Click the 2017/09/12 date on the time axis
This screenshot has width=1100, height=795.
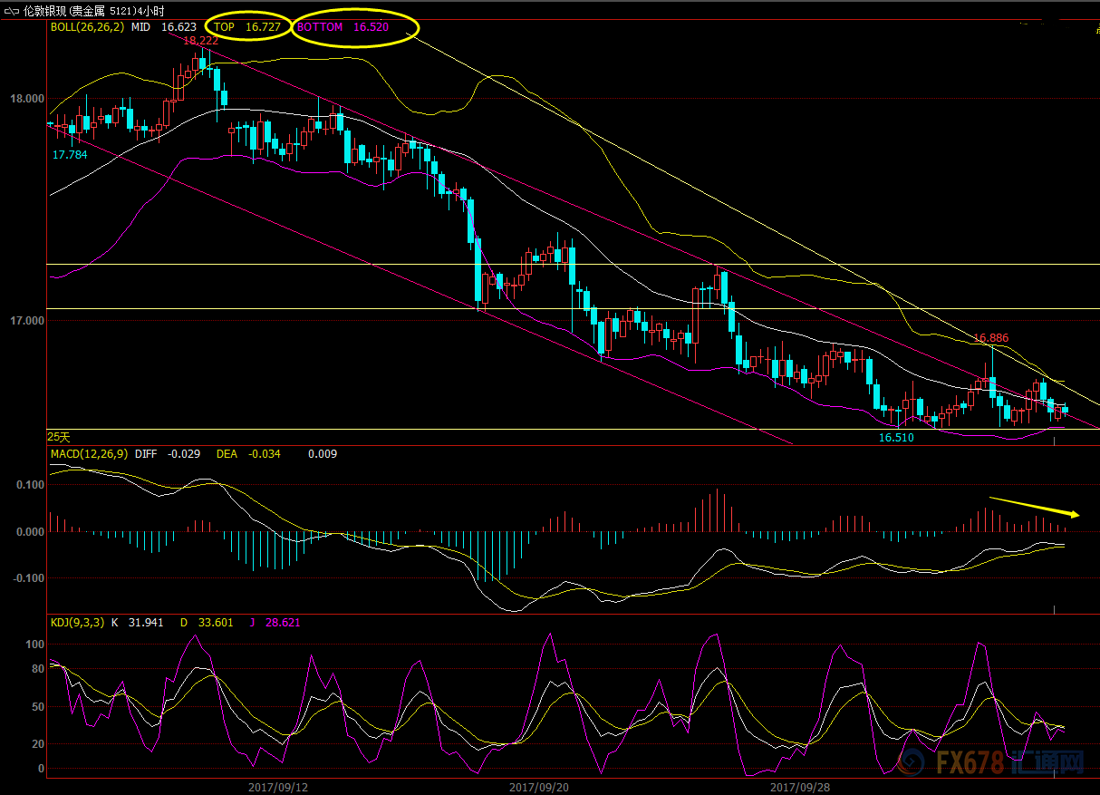tap(278, 787)
